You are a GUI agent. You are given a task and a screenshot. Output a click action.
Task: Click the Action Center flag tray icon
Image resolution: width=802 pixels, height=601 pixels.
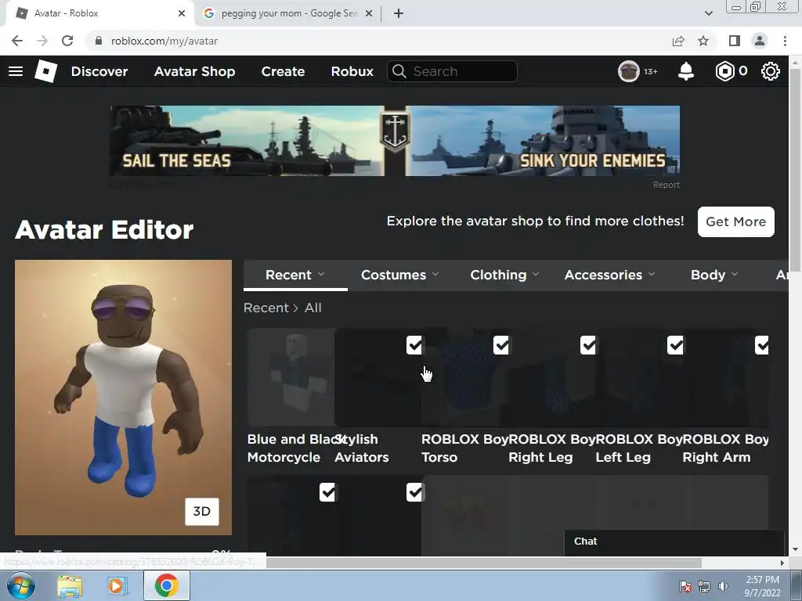pyautogui.click(x=685, y=586)
